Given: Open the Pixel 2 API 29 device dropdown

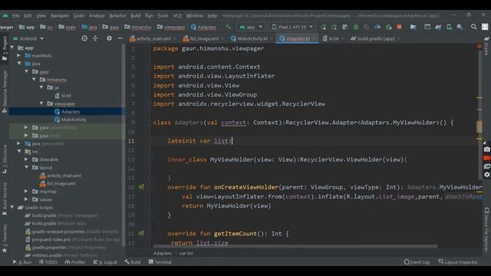Looking at the screenshot, I should point(292,28).
